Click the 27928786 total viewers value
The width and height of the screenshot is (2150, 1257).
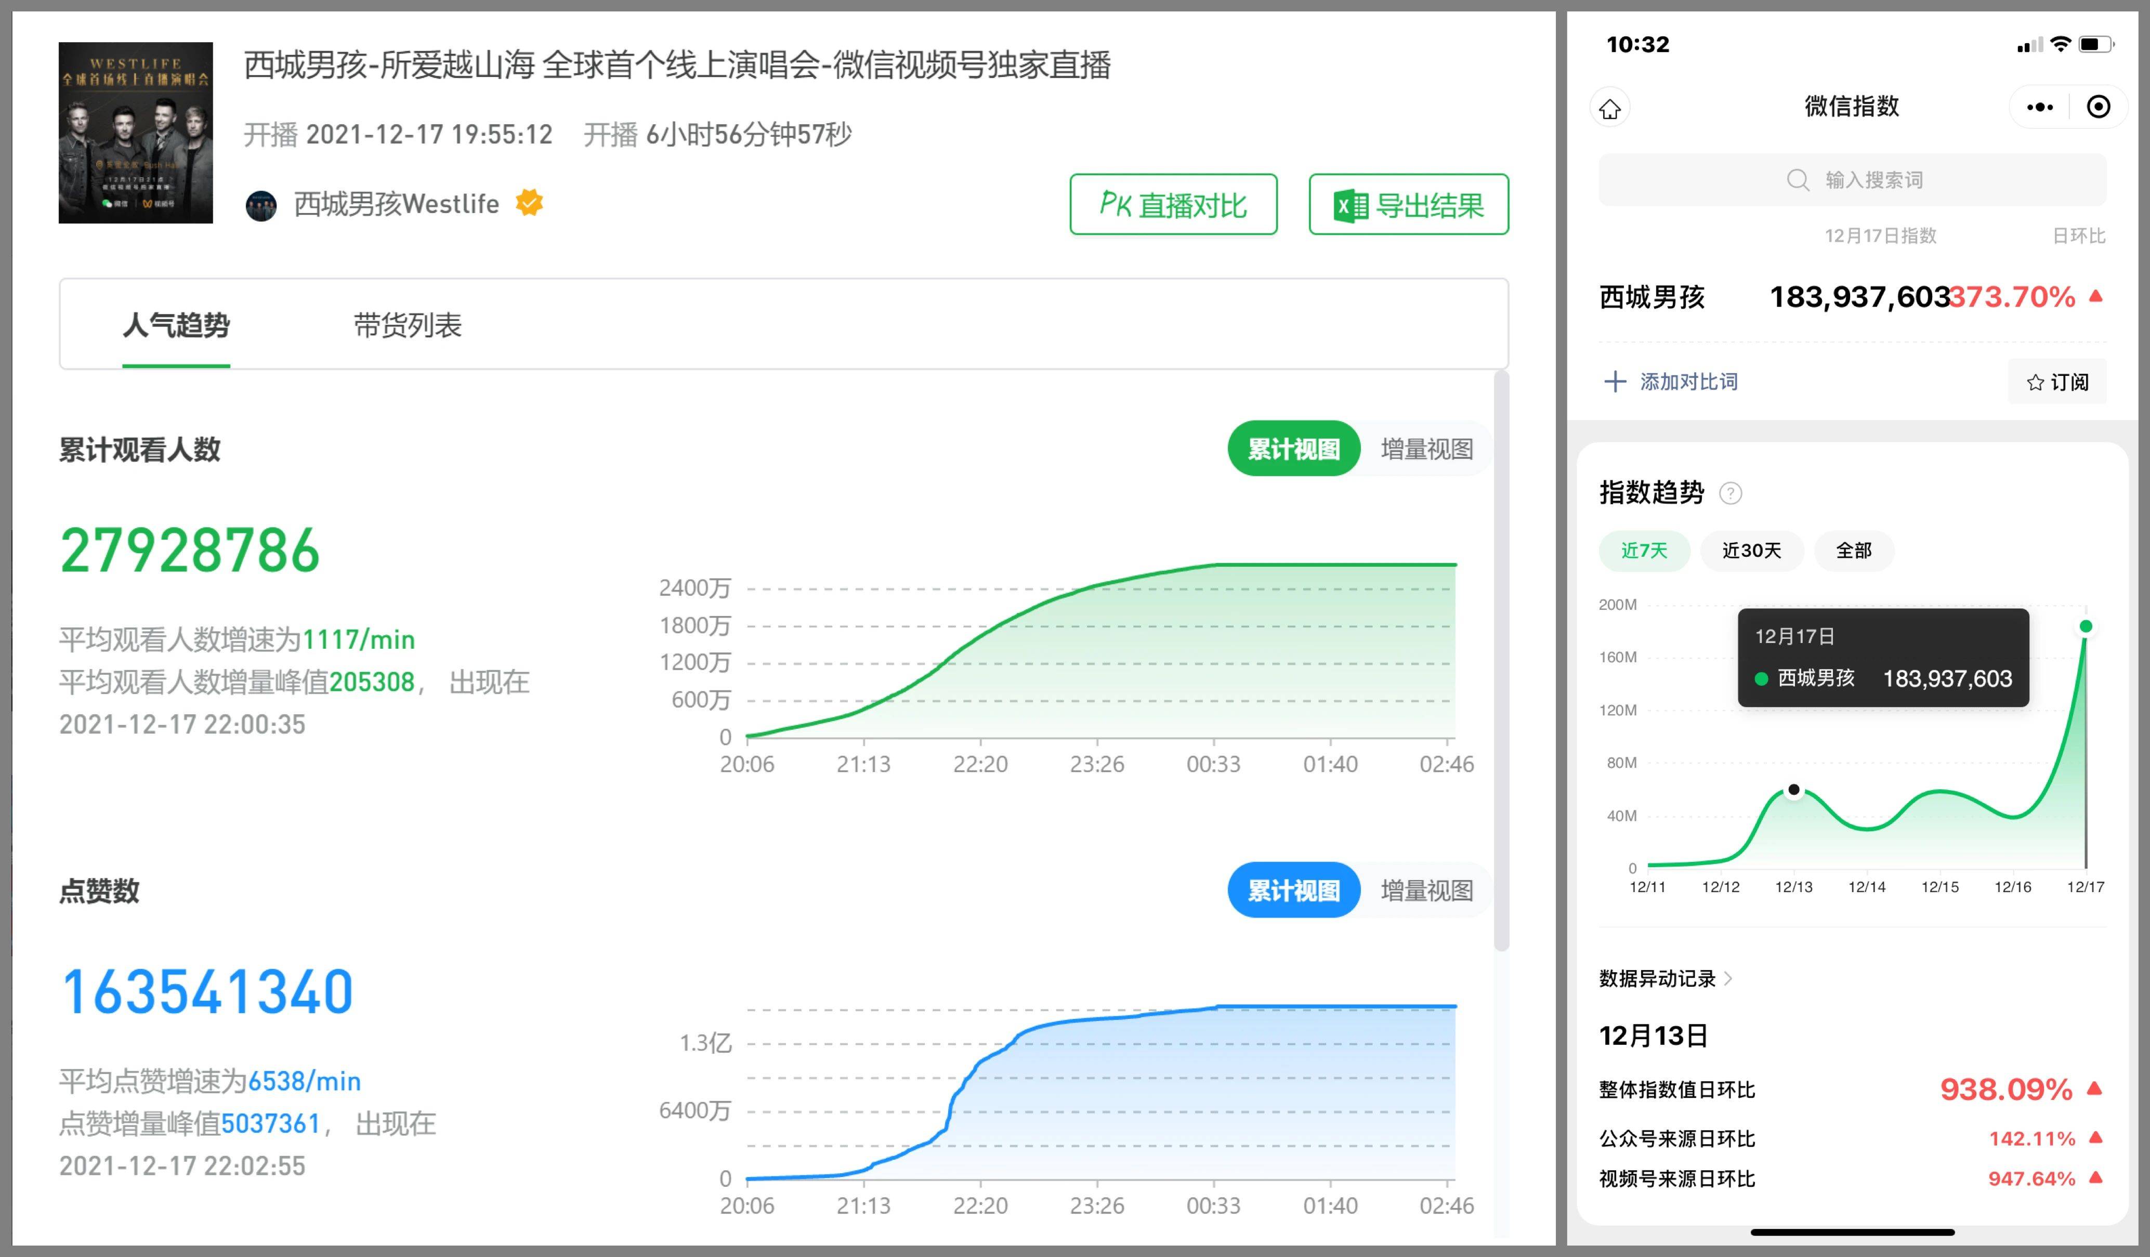coord(190,551)
